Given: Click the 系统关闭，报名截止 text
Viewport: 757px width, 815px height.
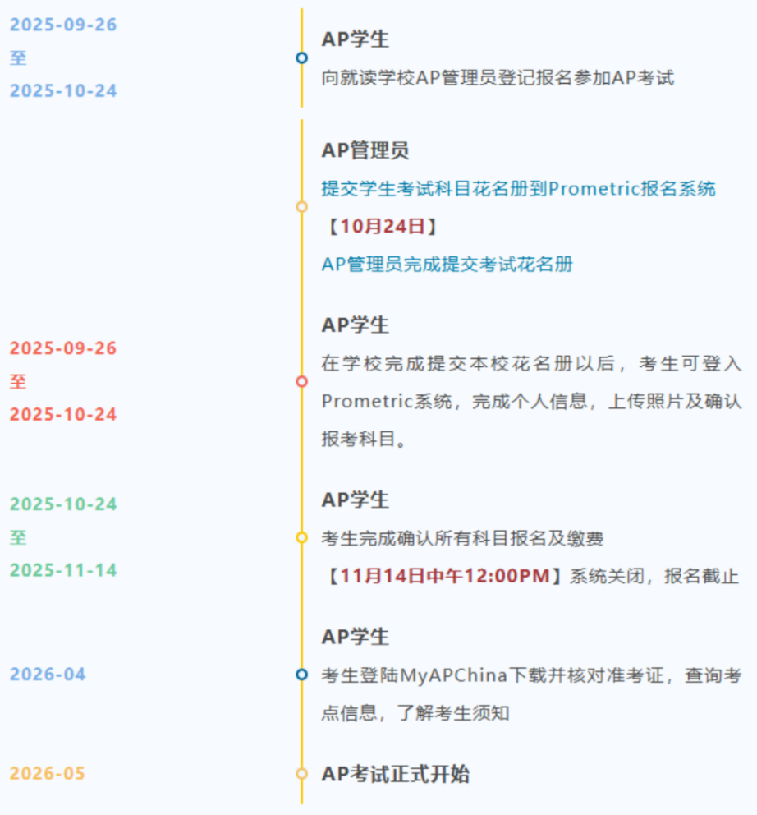Looking at the screenshot, I should [654, 576].
